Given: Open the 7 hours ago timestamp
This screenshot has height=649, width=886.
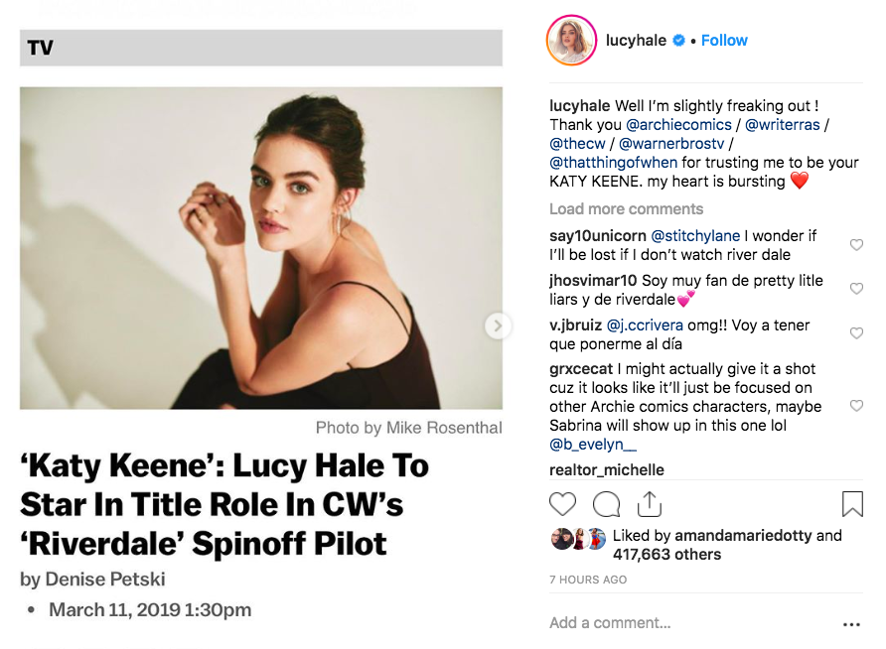Looking at the screenshot, I should pyautogui.click(x=588, y=580).
